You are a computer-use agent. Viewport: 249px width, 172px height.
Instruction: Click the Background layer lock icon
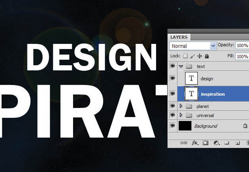(x=245, y=126)
